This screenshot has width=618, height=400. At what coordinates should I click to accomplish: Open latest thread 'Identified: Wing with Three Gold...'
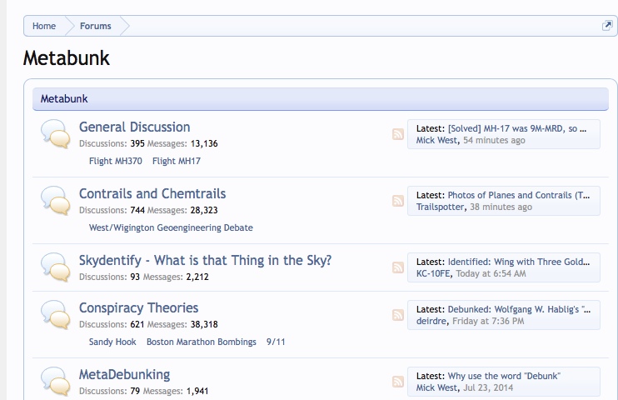(519, 262)
